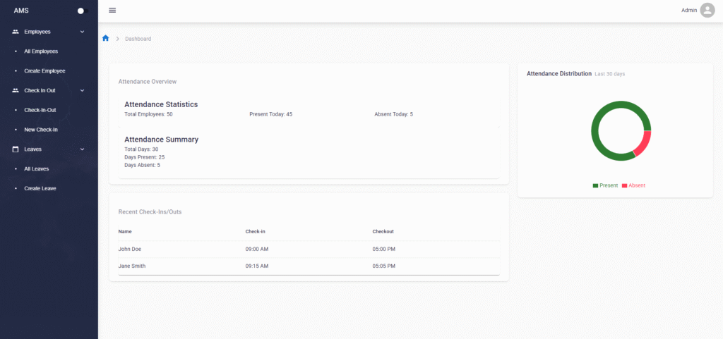The width and height of the screenshot is (723, 339).
Task: Click the Check In Out people icon
Action: 16,90
